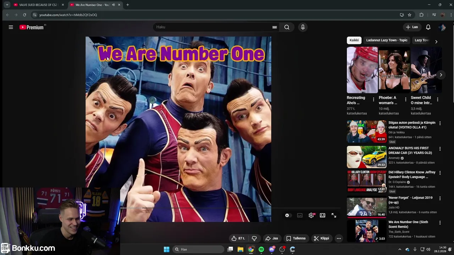This screenshot has width=454, height=255.
Task: Like the video with 87 t. likes
Action: click(x=238, y=238)
